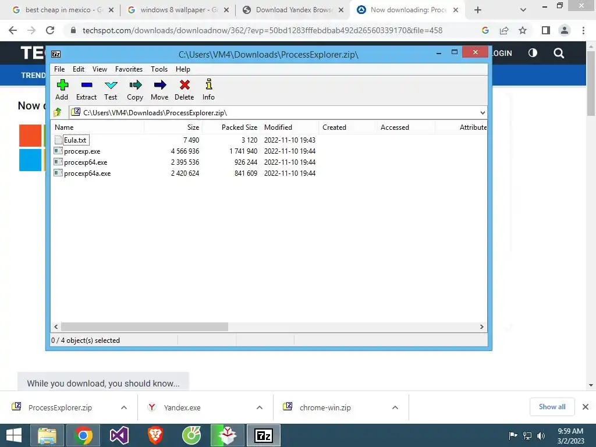
Task: Switch to the 'best cheap in mexico' tab
Action: click(x=63, y=10)
